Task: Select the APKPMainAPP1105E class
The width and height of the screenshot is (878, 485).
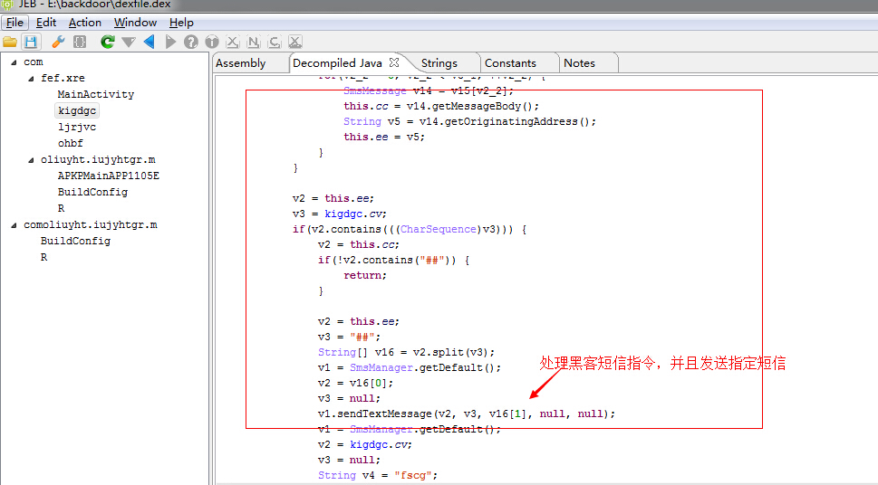Action: pos(108,176)
